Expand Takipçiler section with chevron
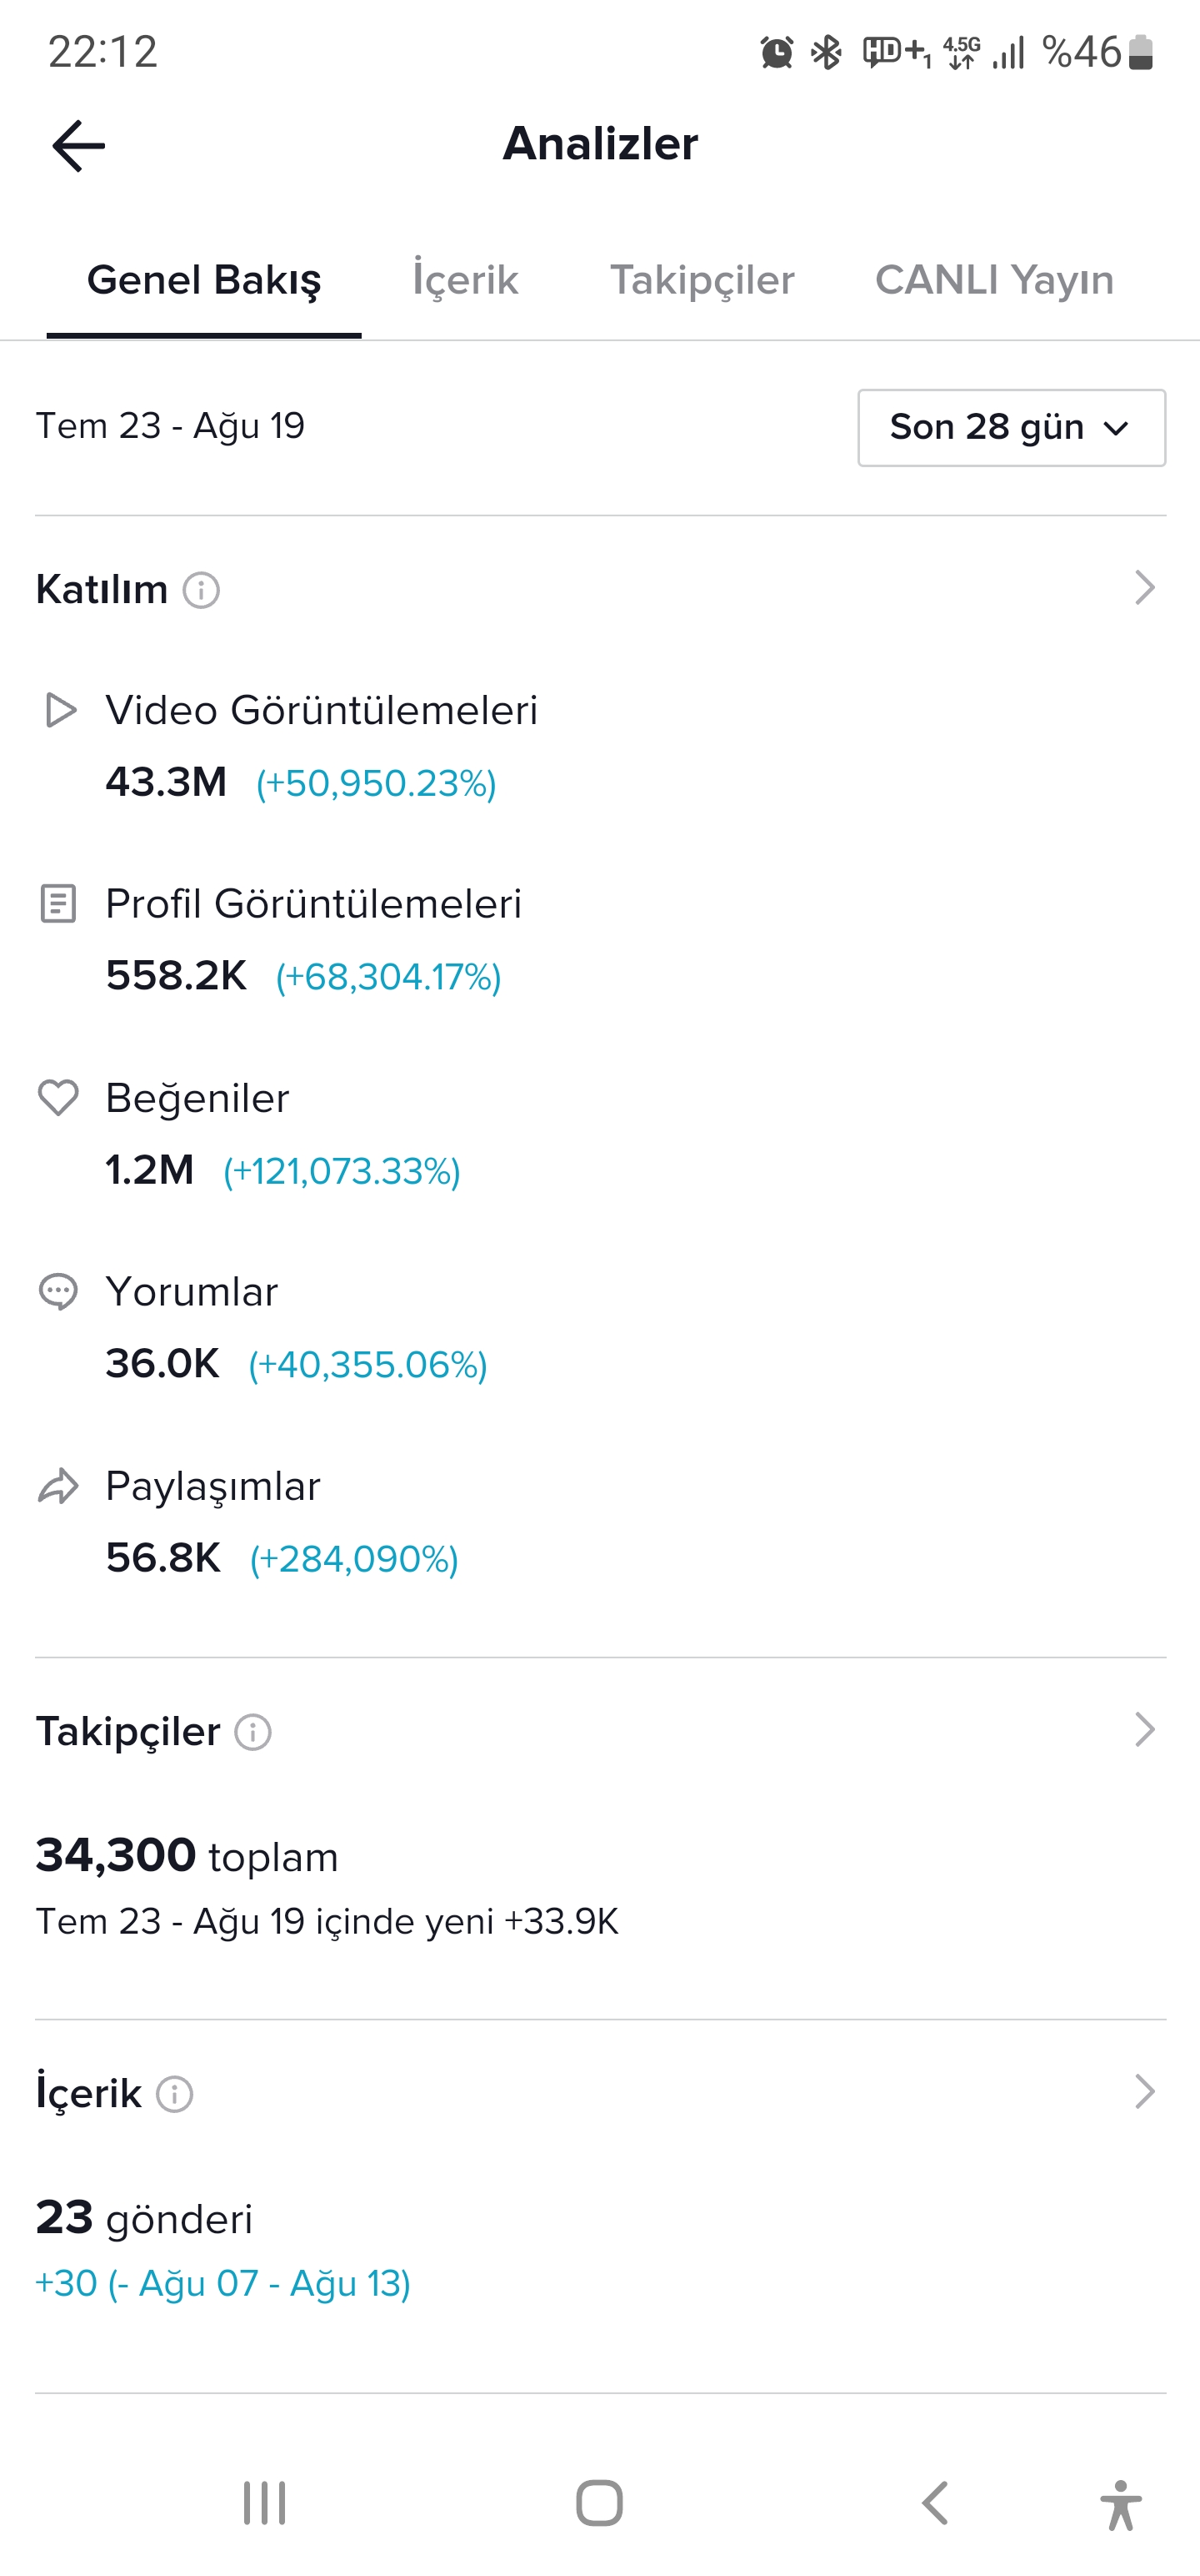The image size is (1200, 2576). pos(1144,1730)
